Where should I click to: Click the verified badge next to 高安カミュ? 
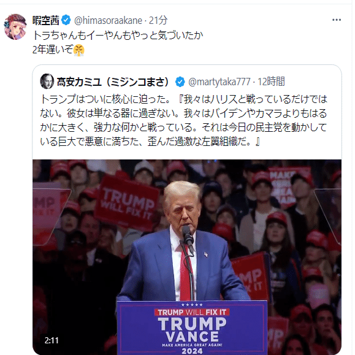tap(180, 82)
